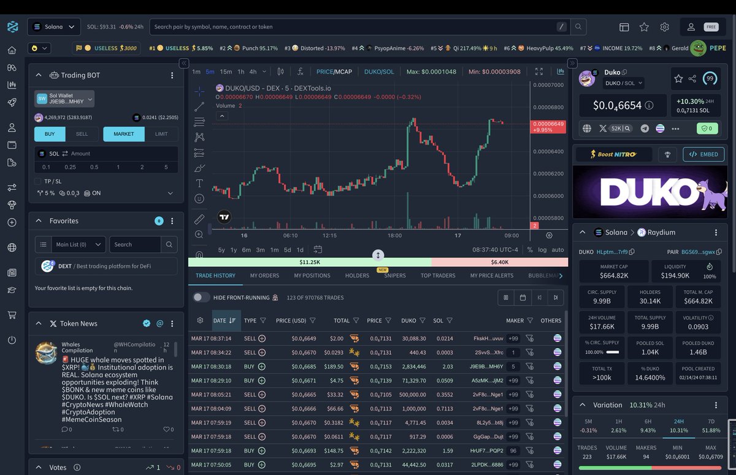Open the Solana chain dropdown

(55, 27)
